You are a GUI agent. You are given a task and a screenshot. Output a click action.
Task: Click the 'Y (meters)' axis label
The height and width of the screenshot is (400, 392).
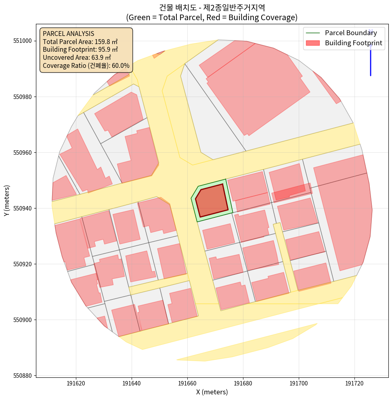pos(7,200)
